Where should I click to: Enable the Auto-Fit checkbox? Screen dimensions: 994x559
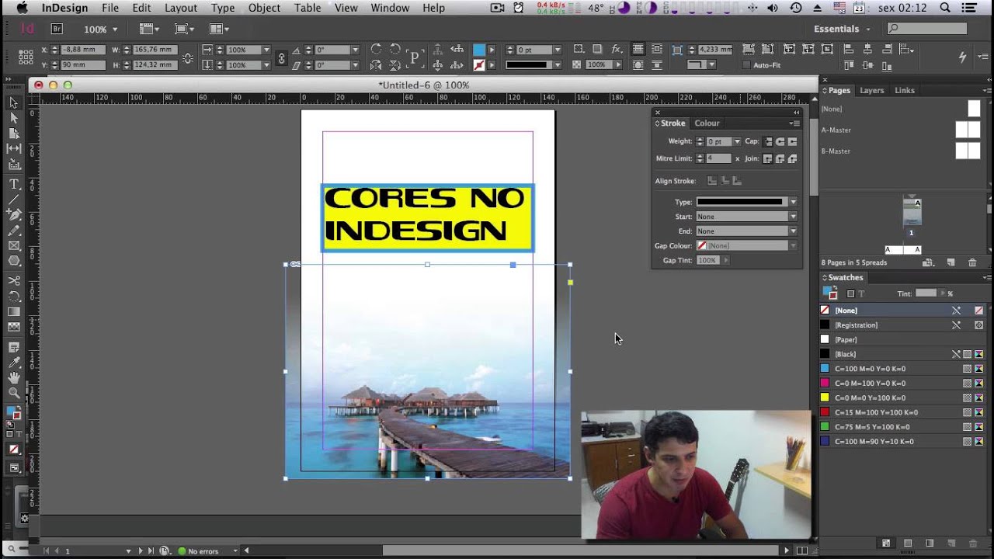tap(746, 65)
